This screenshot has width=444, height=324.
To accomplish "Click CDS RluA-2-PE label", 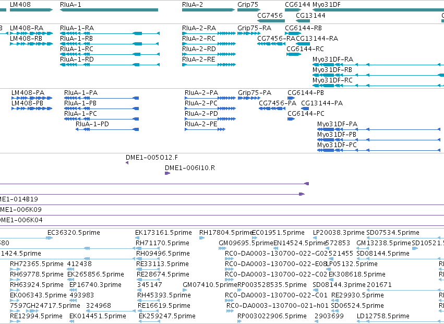I will click(x=201, y=124).
